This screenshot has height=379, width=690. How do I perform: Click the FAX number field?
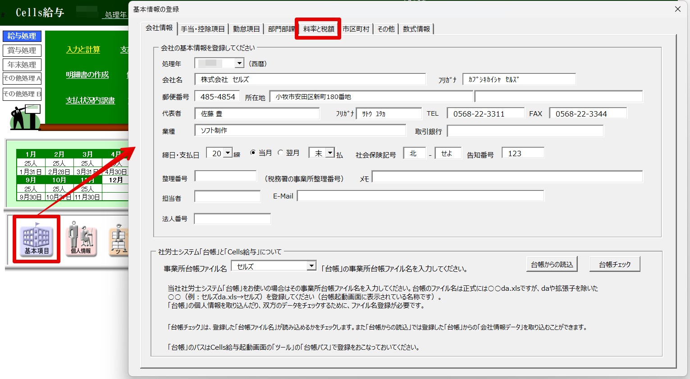(588, 114)
